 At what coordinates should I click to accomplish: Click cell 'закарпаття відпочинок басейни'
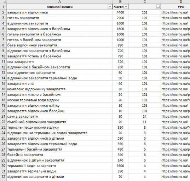point(59,111)
